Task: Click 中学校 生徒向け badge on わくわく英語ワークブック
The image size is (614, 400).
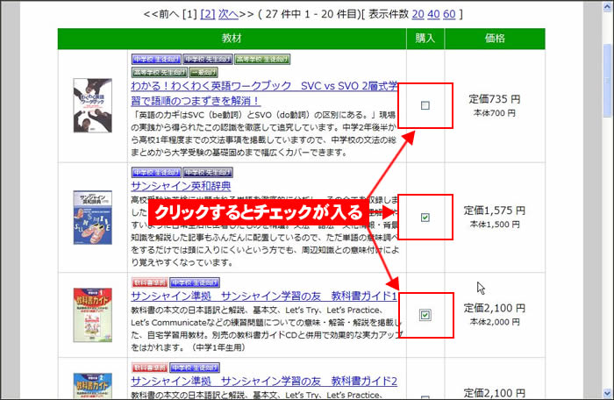Action: click(x=156, y=59)
